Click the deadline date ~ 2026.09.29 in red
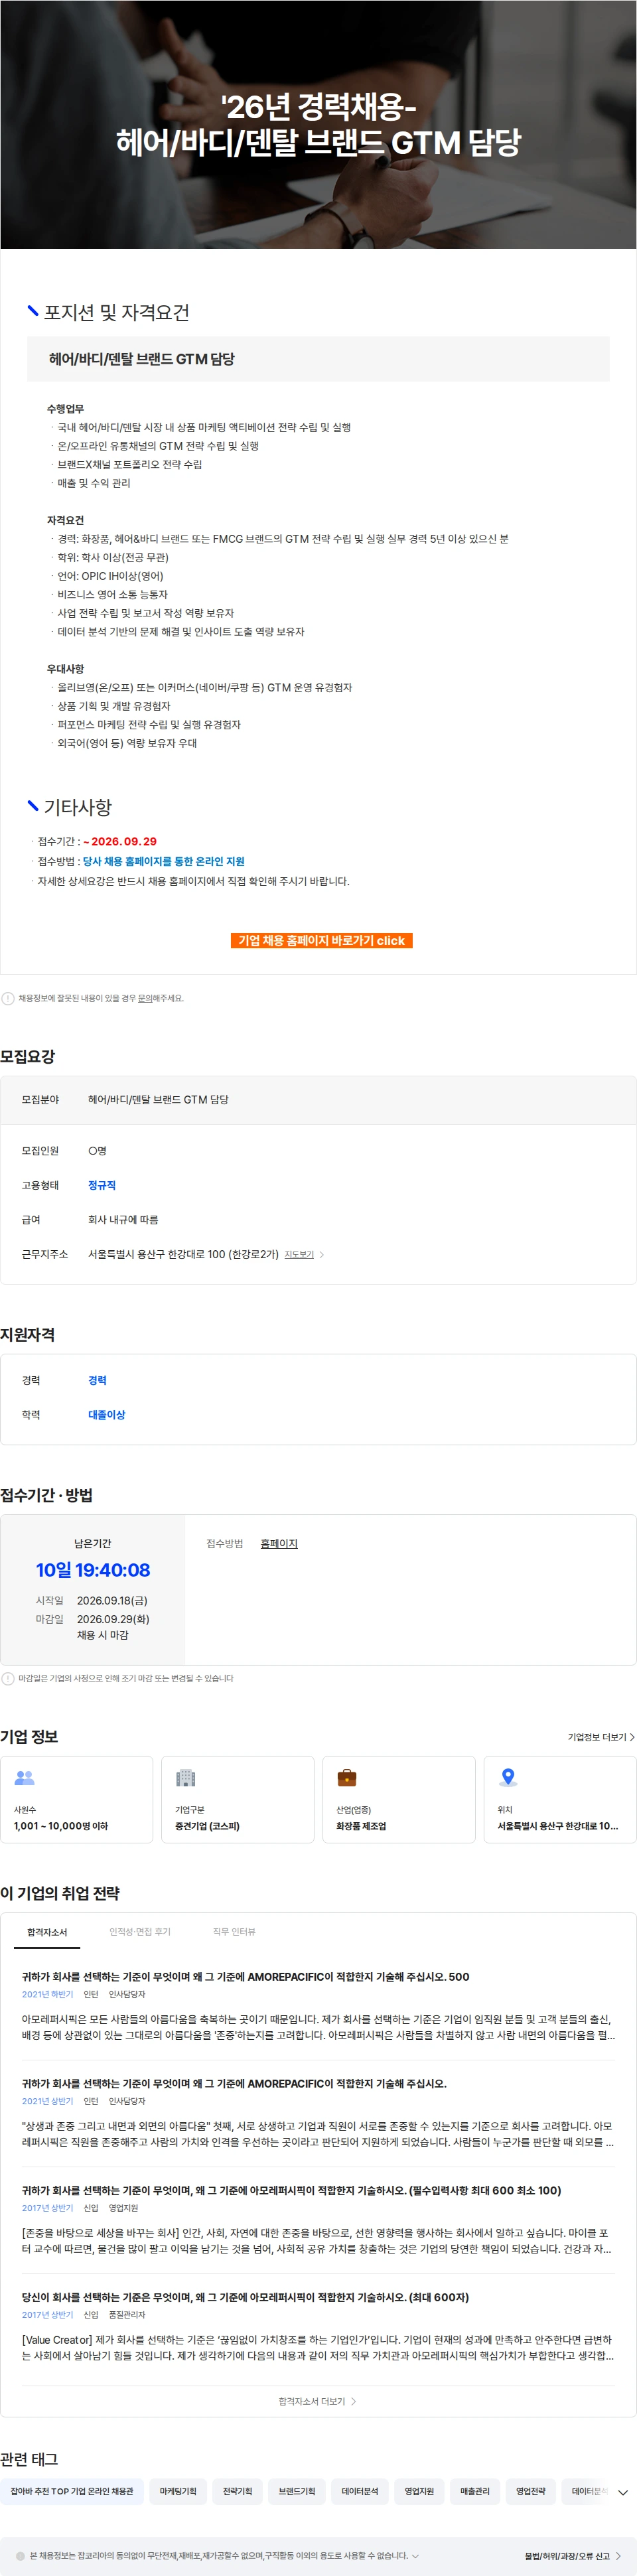The image size is (637, 2576). pos(120,841)
